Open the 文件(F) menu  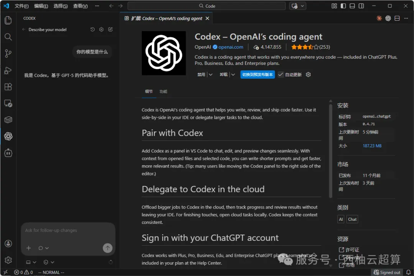click(21, 6)
